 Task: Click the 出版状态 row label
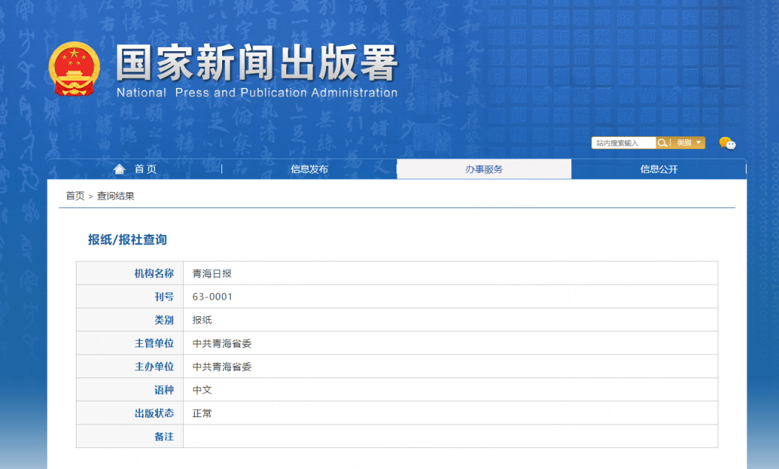click(154, 414)
